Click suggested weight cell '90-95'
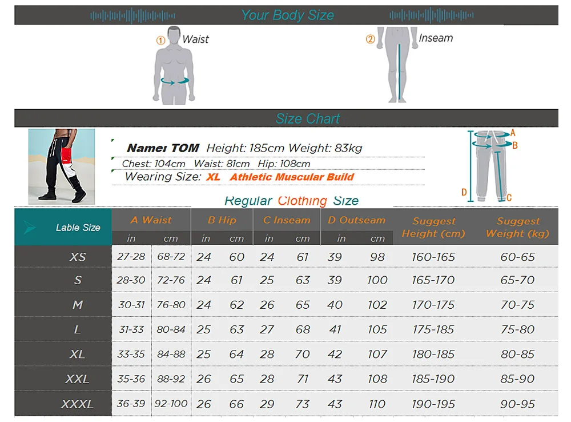 click(x=517, y=404)
